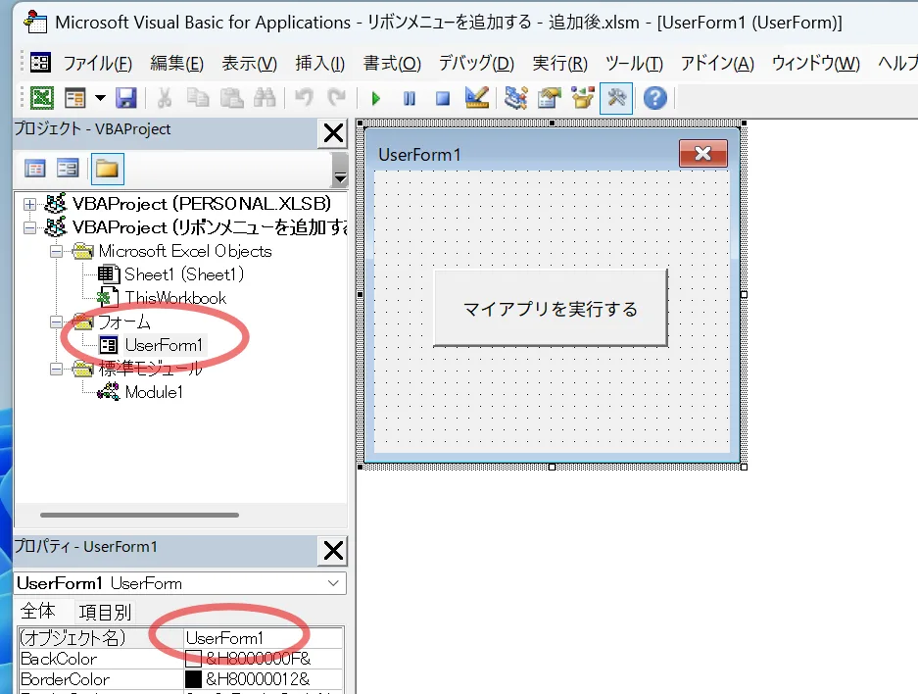Image resolution: width=918 pixels, height=694 pixels.
Task: Toggle Design Mode ruler icon
Action: click(x=476, y=98)
